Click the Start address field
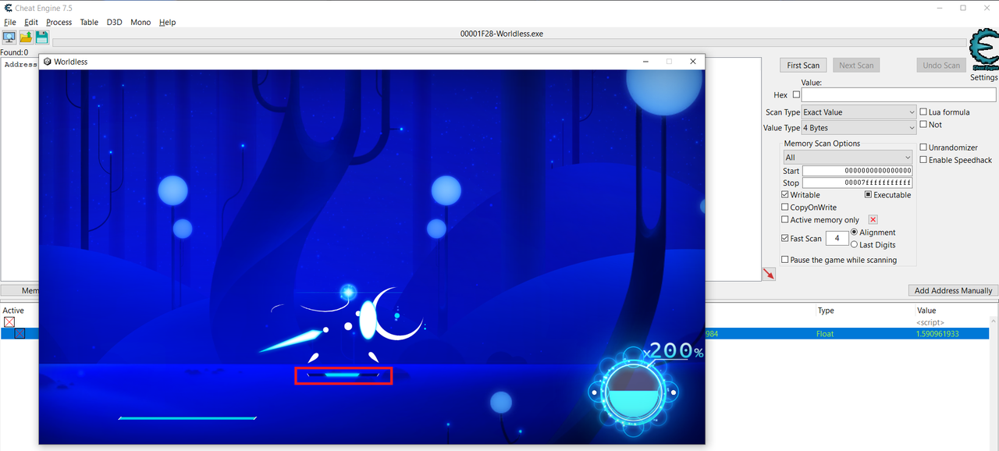999x451 pixels. [858, 171]
